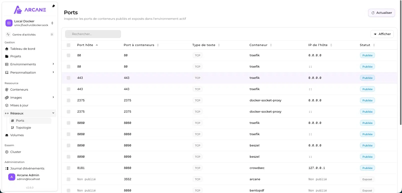Sort by Type de texte column
Screen dimensions: 402x193
click(x=206, y=45)
